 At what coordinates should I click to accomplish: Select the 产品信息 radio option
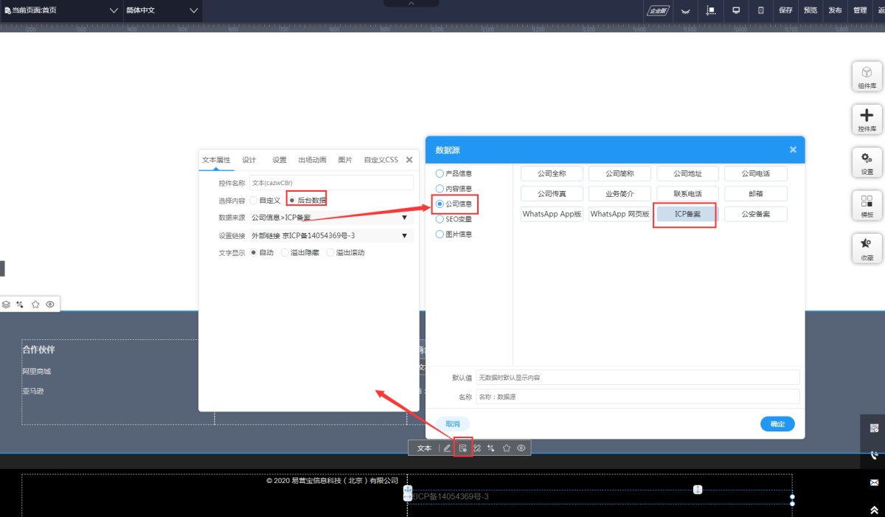point(440,173)
